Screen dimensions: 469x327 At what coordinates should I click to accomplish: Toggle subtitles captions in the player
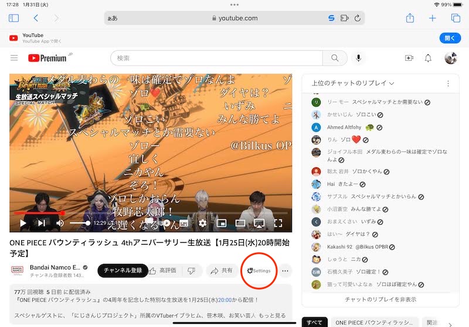(x=183, y=223)
